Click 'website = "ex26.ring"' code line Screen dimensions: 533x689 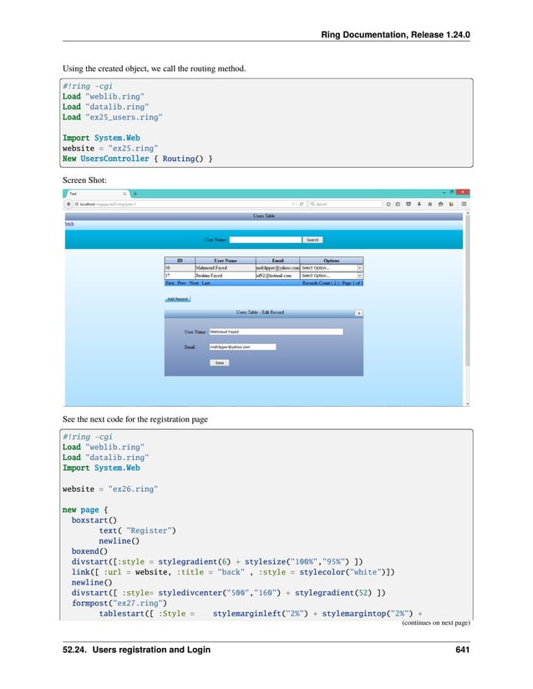pyautogui.click(x=110, y=489)
